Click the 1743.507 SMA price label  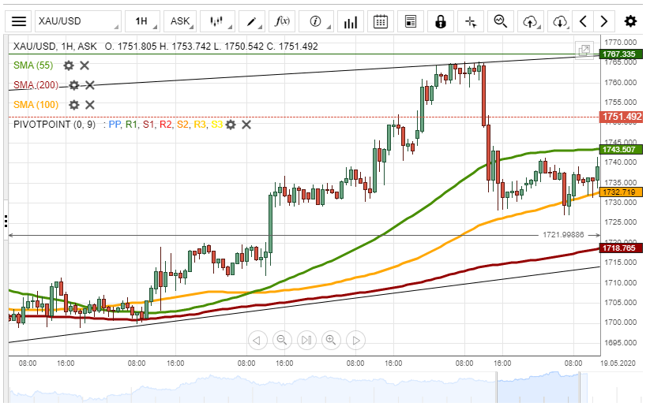(621, 150)
